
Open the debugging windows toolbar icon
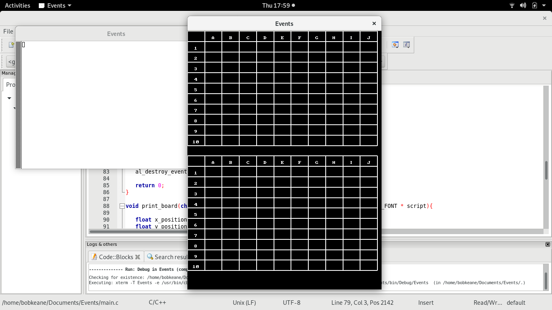395,45
